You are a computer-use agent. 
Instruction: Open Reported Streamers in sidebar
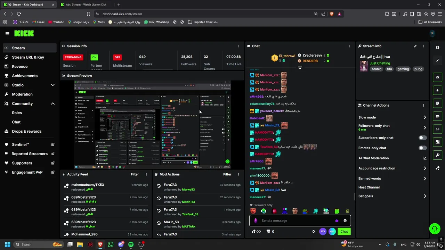click(30, 154)
